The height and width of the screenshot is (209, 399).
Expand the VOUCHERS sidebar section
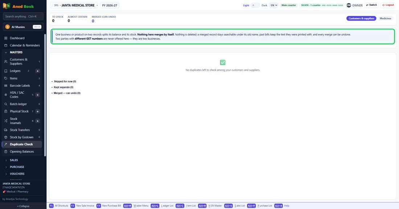click(22, 174)
